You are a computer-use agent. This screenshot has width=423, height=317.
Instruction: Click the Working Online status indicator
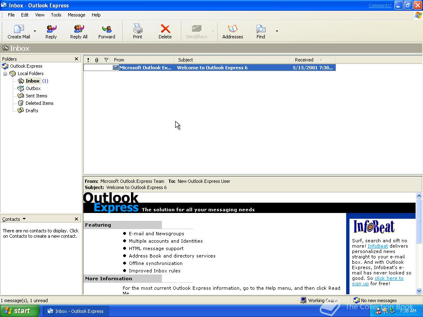(x=320, y=300)
